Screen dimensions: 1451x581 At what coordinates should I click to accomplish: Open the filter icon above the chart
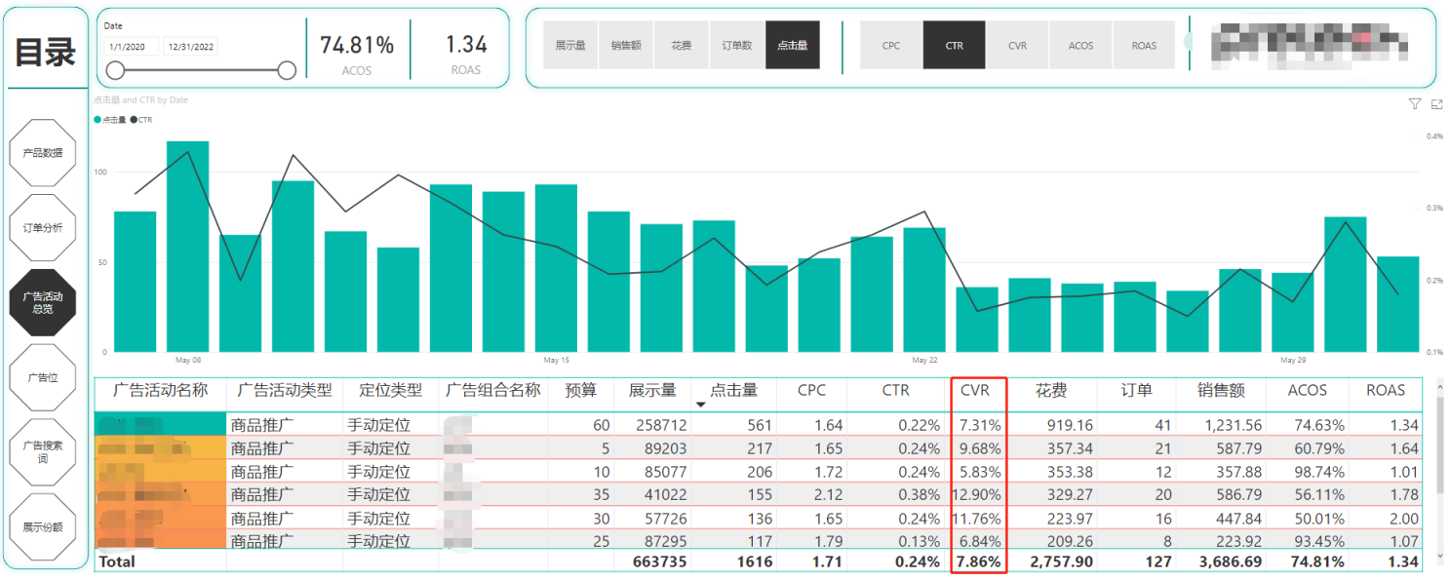coord(1414,103)
